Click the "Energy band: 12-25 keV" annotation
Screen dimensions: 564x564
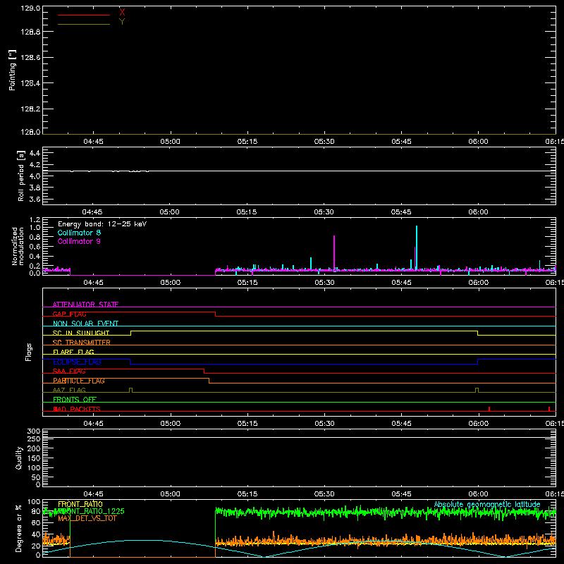point(102,224)
